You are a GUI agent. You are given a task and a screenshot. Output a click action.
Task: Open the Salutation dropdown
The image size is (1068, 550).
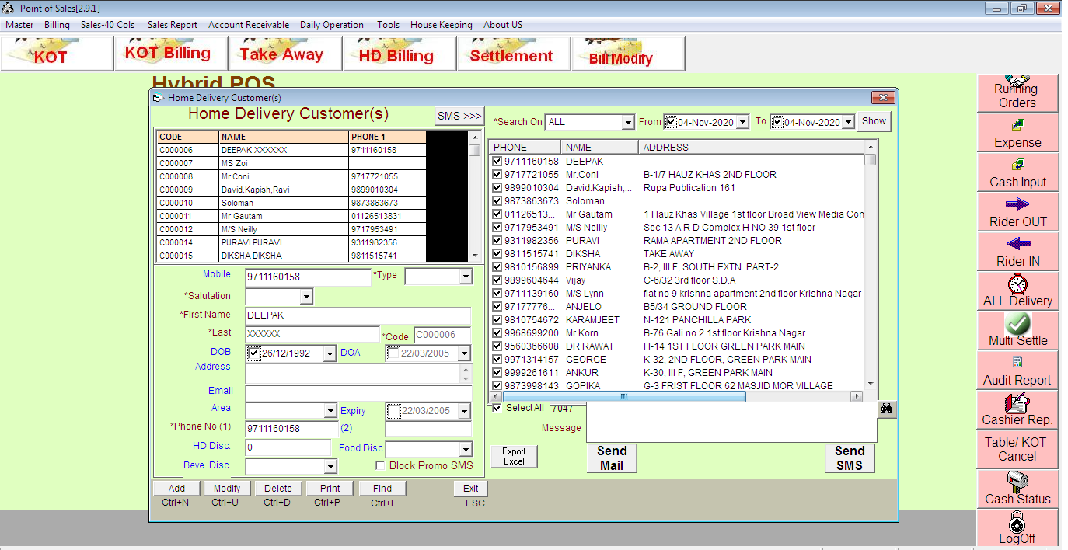(305, 297)
